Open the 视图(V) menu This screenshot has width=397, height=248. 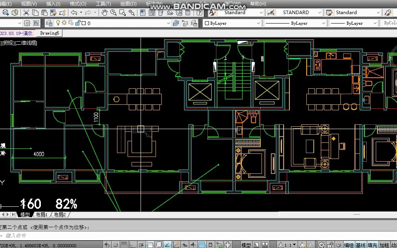click(29, 4)
